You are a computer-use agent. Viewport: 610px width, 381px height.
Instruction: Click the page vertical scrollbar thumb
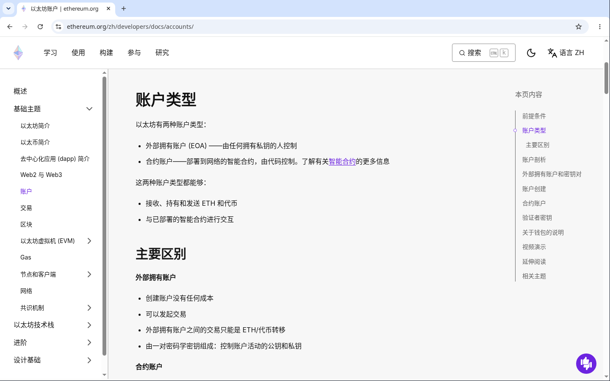coord(607,78)
